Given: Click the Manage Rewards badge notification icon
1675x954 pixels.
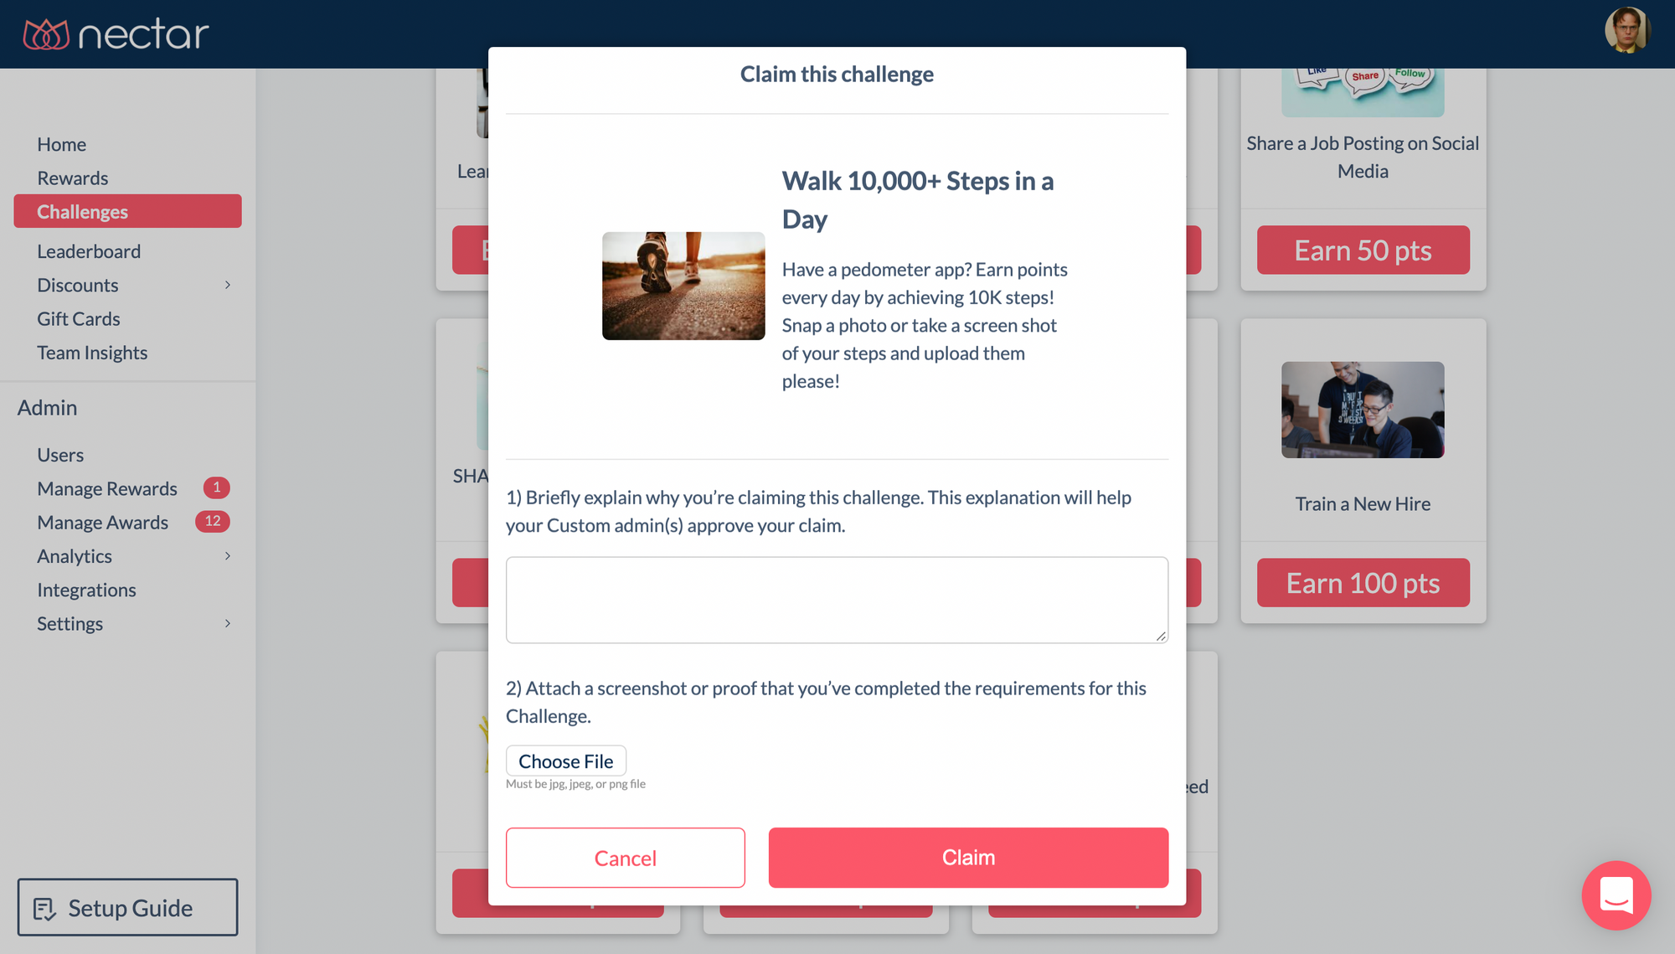Looking at the screenshot, I should pyautogui.click(x=214, y=487).
